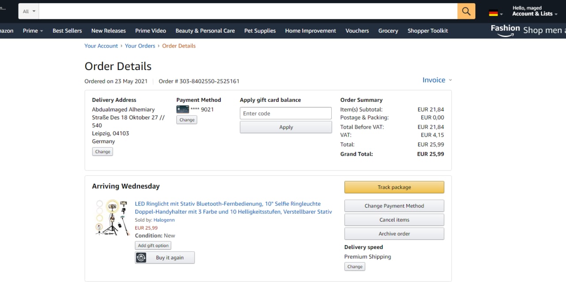Open the Prime menu dropdown
566x286 pixels.
pos(33,31)
